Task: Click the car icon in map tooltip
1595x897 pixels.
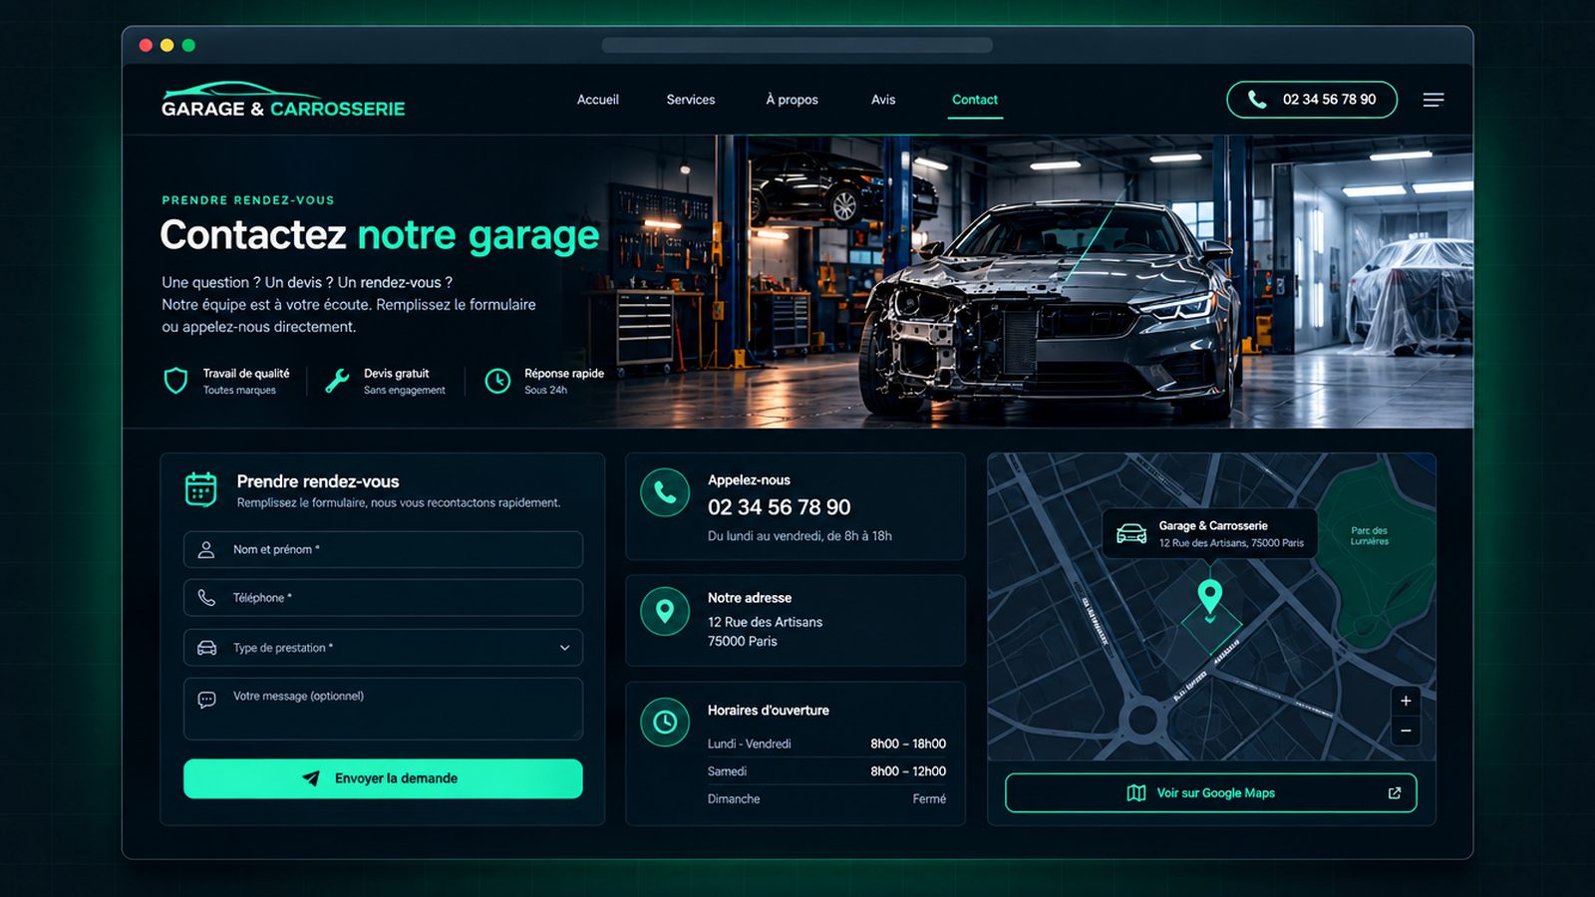Action: tap(1131, 534)
